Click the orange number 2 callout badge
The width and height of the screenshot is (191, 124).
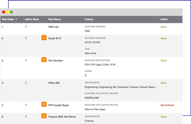44,60
